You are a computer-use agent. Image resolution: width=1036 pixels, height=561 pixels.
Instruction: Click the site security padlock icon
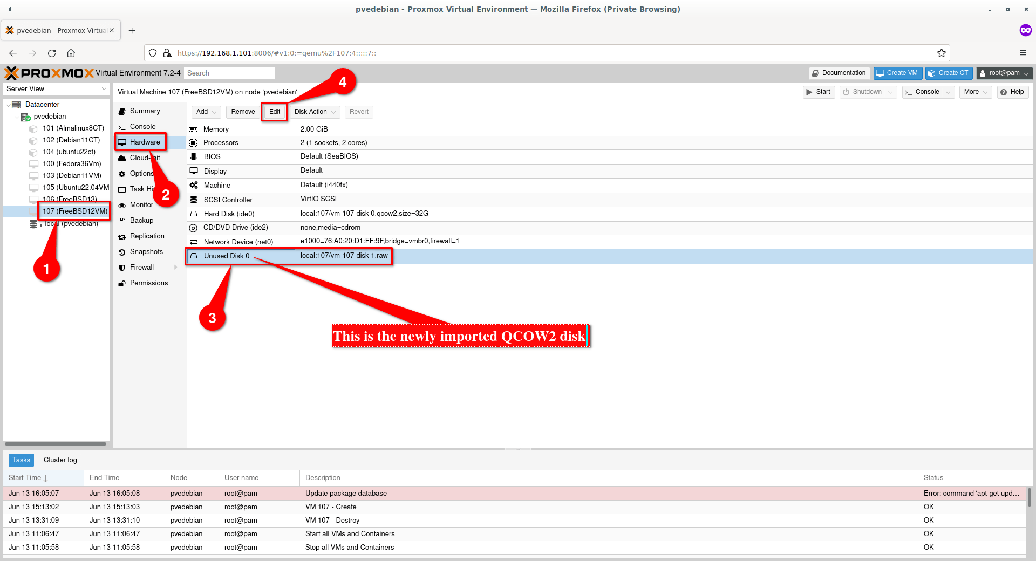[167, 53]
